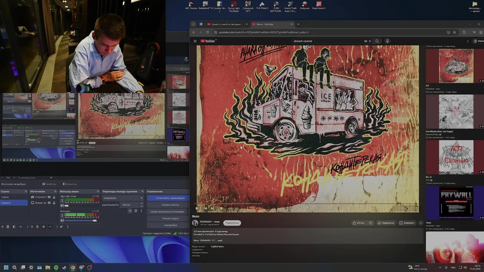Open PAYWALL video thumbnail in sidebar
The width and height of the screenshot is (484, 272).
tap(456, 202)
